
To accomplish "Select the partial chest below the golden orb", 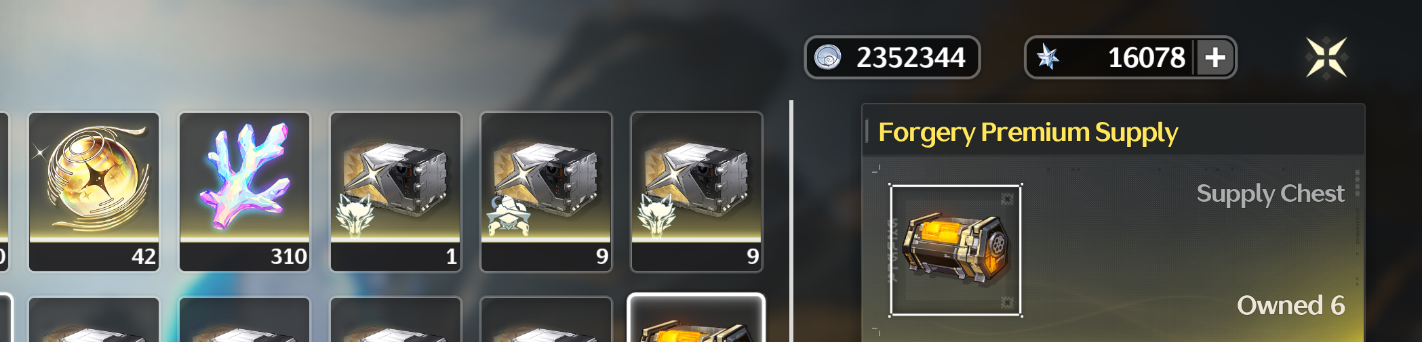I will pyautogui.click(x=94, y=320).
